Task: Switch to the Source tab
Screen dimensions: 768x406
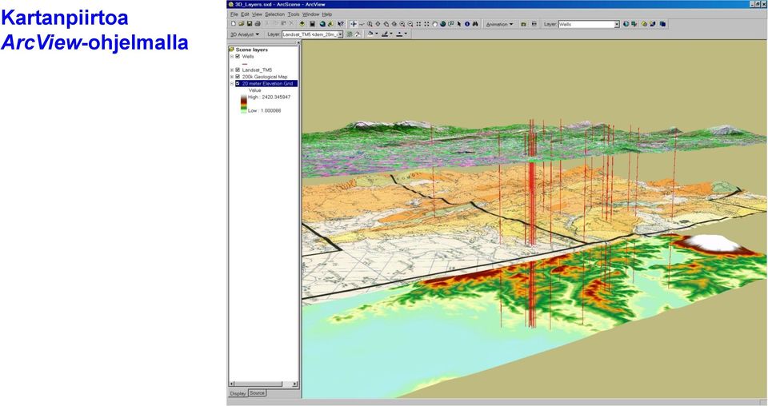Action: pyautogui.click(x=257, y=392)
